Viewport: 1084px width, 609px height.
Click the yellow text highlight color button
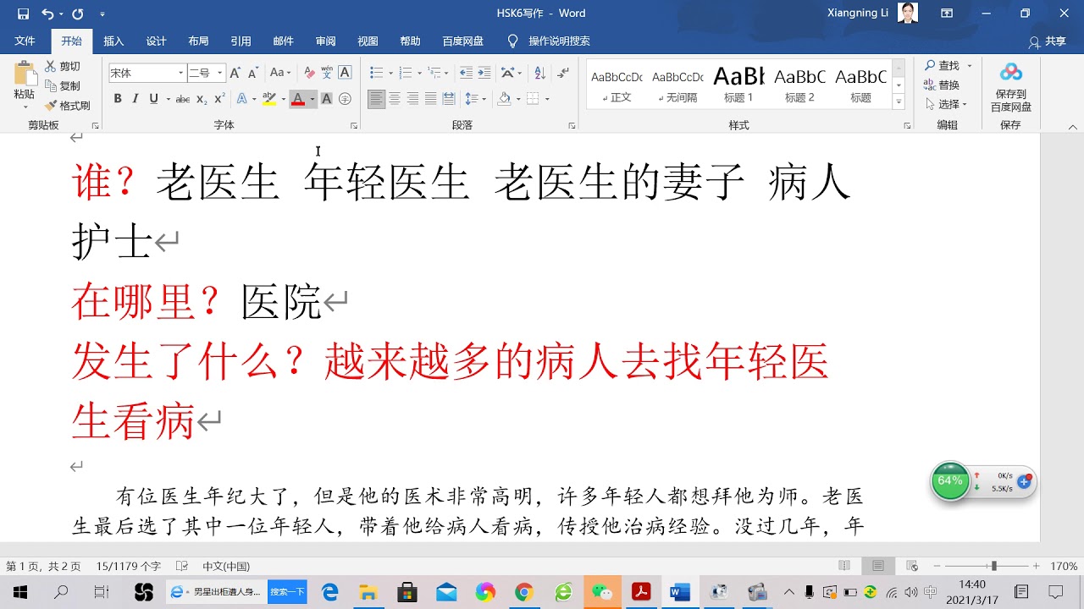(269, 99)
